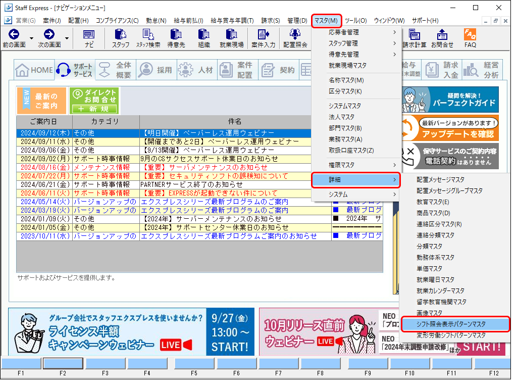517x388 pixels.
Task: Select row サーバメンテナンスのお知らせ dated 2024/08/16
Action: [x=164, y=167]
